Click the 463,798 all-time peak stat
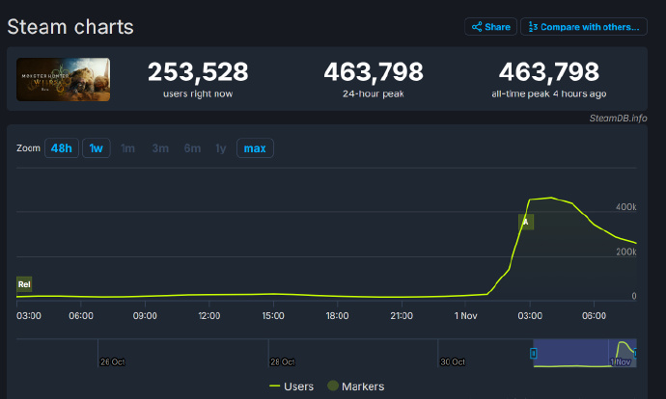 [548, 72]
